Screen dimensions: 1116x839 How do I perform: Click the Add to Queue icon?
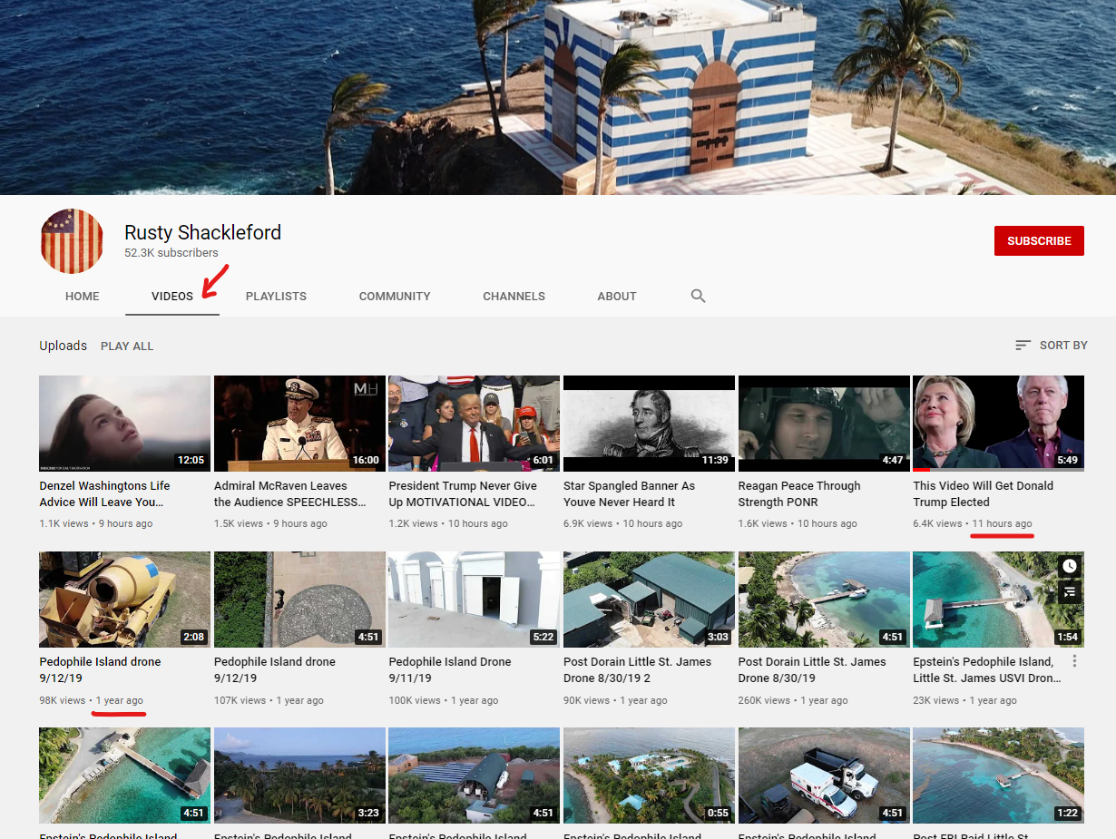pos(1070,591)
